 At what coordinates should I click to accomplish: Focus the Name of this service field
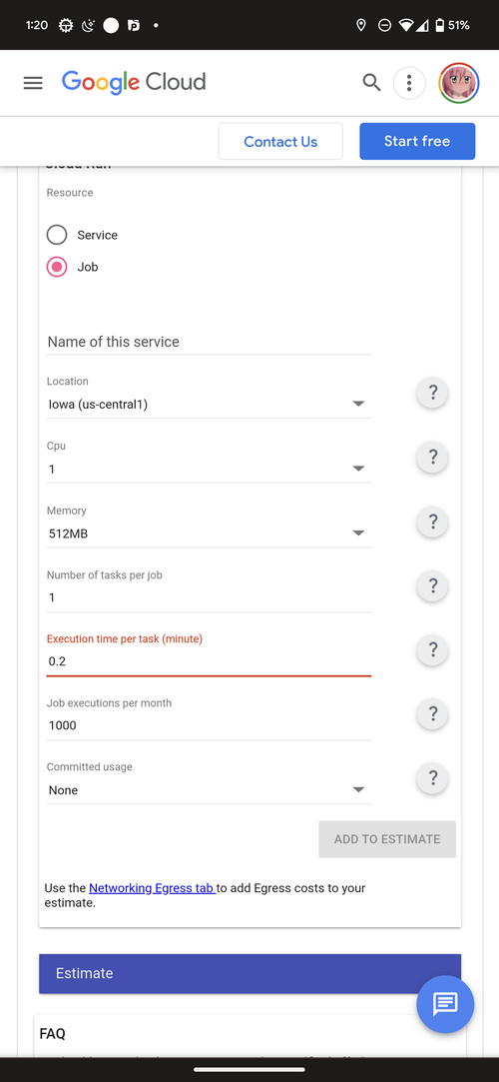[x=209, y=342]
